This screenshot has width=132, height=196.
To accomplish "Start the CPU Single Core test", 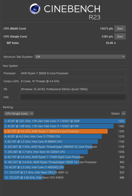I will 120,36.
